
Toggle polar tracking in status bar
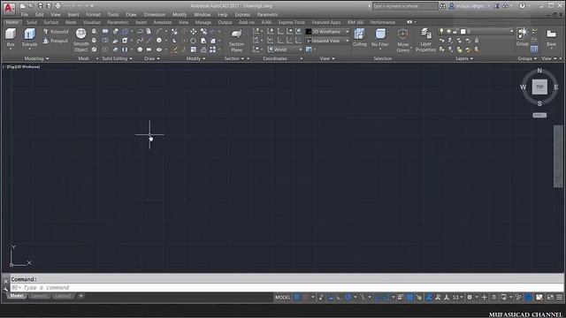click(x=348, y=298)
